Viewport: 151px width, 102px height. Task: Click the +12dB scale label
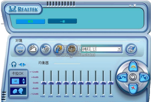pyautogui.click(x=34, y=72)
